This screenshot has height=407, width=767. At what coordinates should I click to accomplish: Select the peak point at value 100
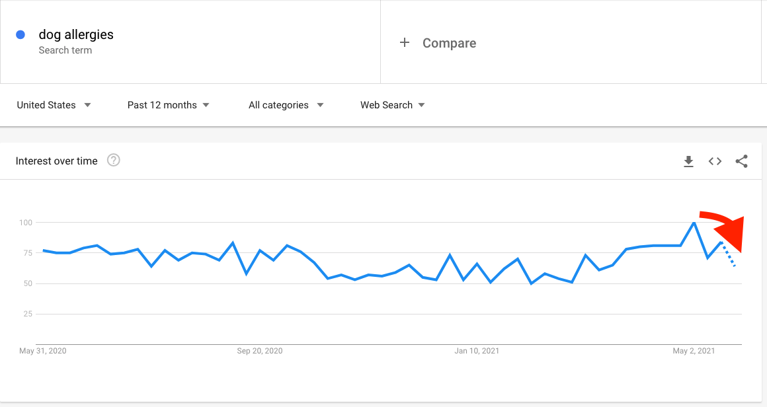tap(694, 223)
